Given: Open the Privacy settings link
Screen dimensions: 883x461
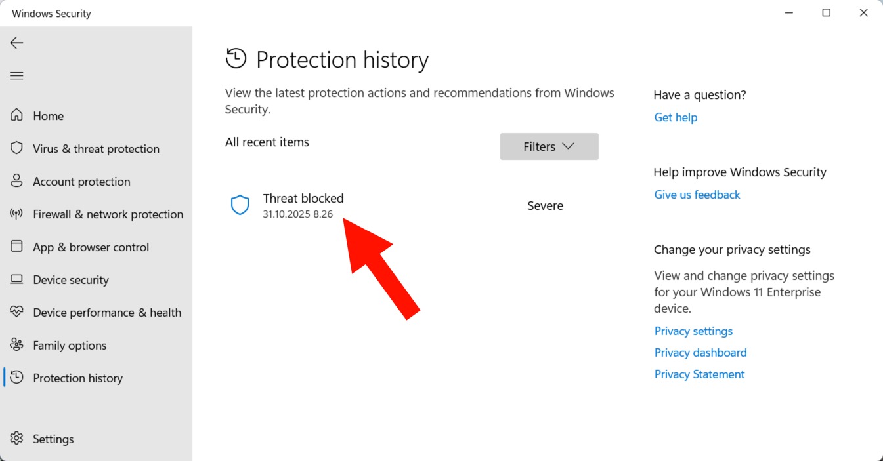Looking at the screenshot, I should 693,331.
